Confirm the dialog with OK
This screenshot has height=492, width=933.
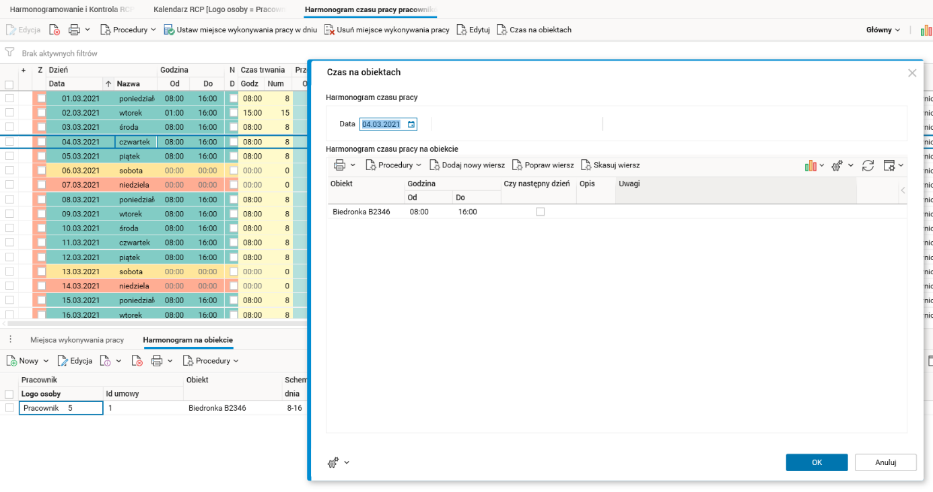pyautogui.click(x=817, y=462)
